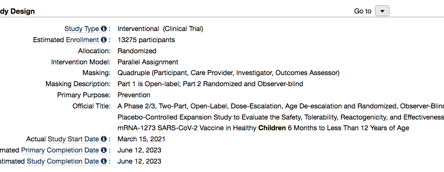Click the Study Start Date link
Image resolution: width=444 pixels, height=172 pixels.
click(x=73, y=139)
